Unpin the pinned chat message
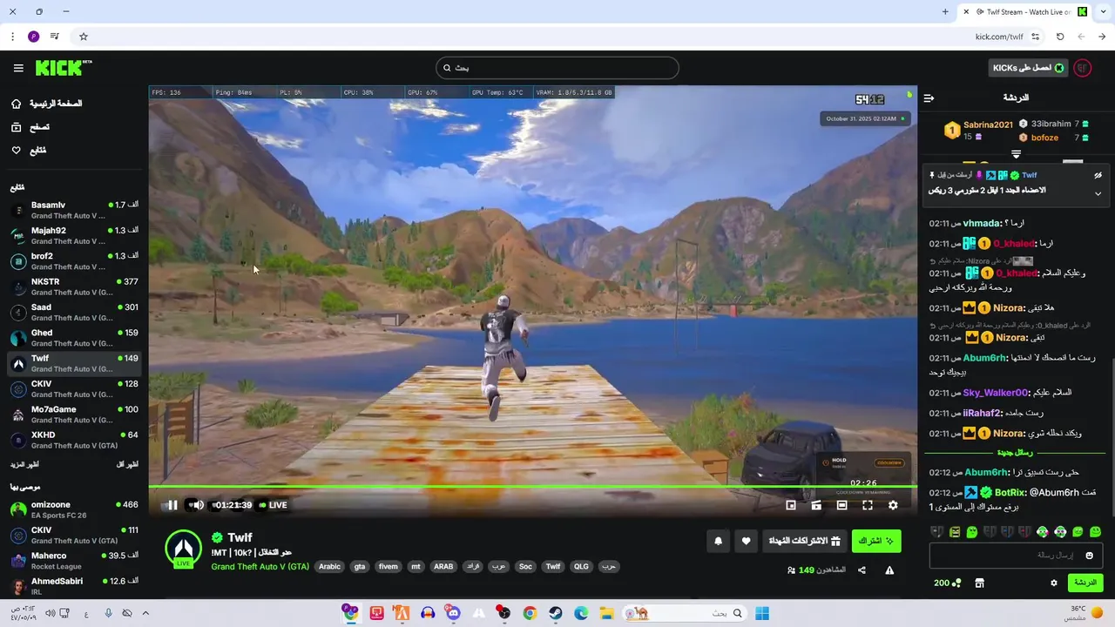This screenshot has width=1115, height=627. (x=1098, y=175)
